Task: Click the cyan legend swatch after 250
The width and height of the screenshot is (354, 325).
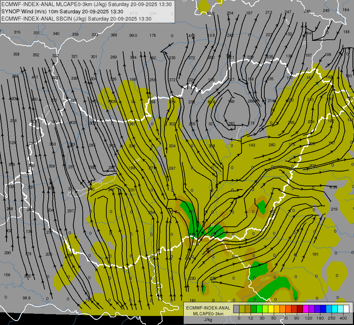Action: [x=335, y=309]
